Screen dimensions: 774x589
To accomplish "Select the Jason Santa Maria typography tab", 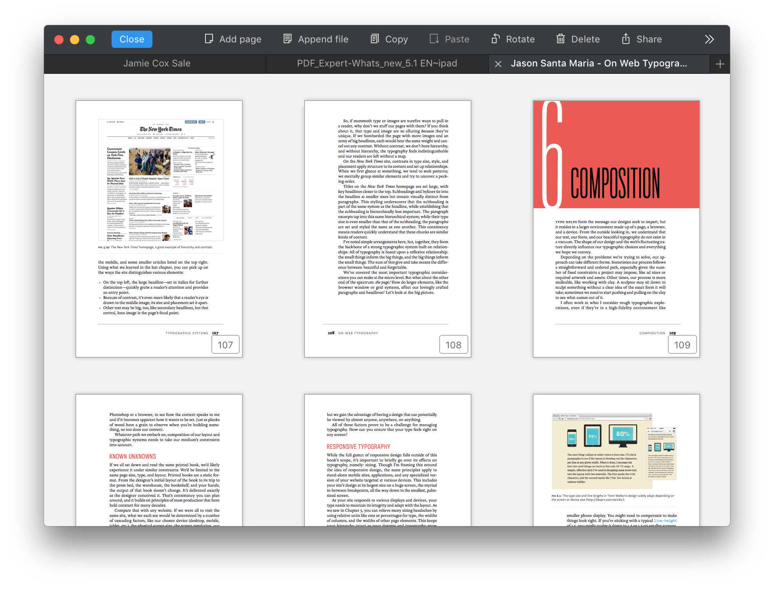I will coord(599,64).
